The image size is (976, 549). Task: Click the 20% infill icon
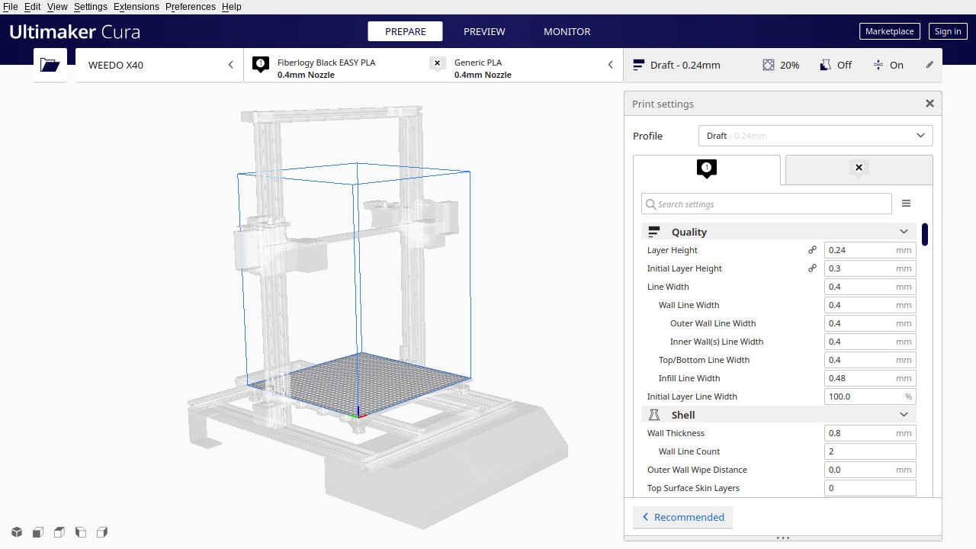coord(769,65)
